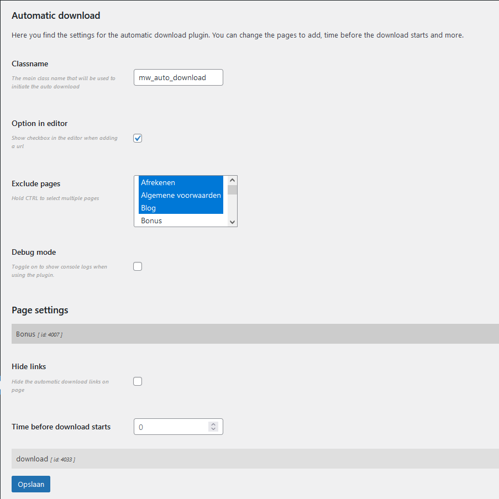Select Bonus in the Exclude pages list
Screen dimensions: 499x499
[x=181, y=220]
